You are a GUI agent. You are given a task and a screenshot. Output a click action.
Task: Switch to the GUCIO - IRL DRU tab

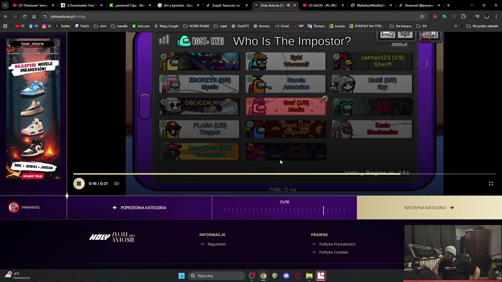(x=324, y=5)
